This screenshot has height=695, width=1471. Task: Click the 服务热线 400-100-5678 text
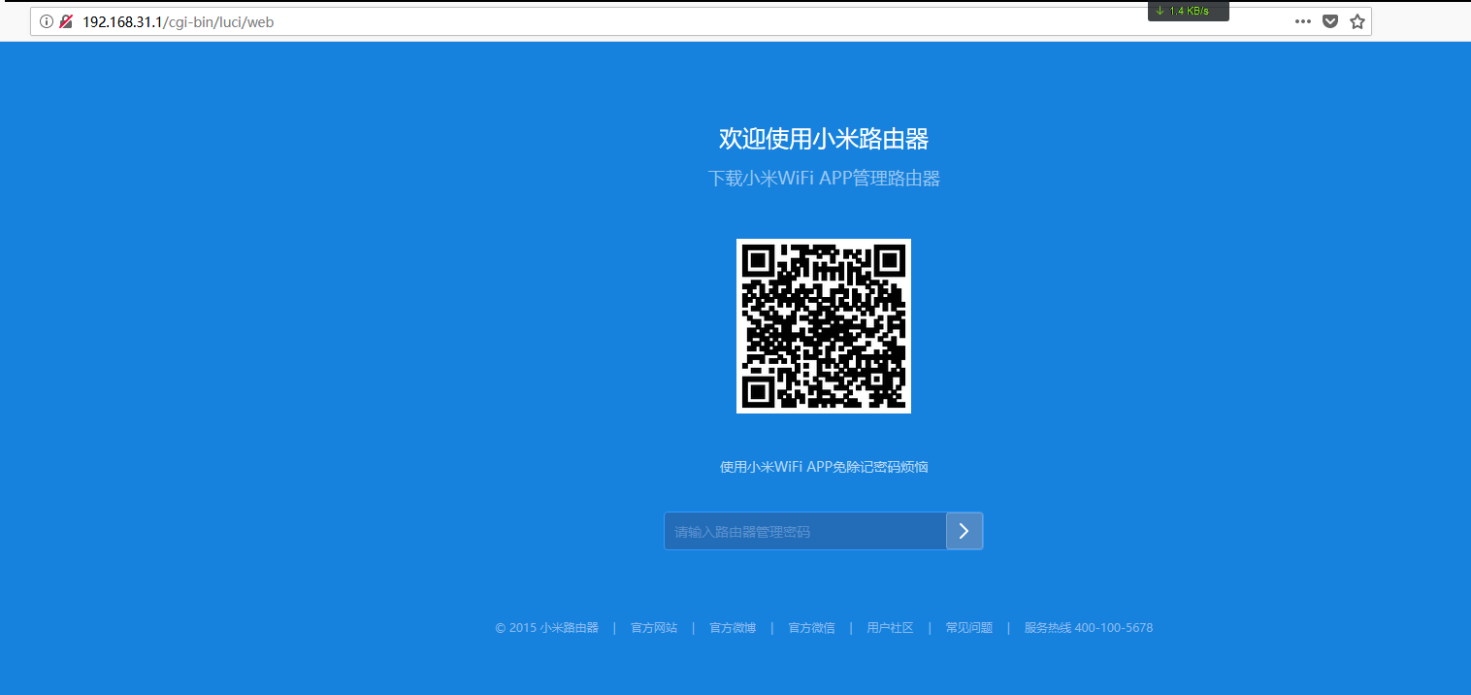point(1089,628)
